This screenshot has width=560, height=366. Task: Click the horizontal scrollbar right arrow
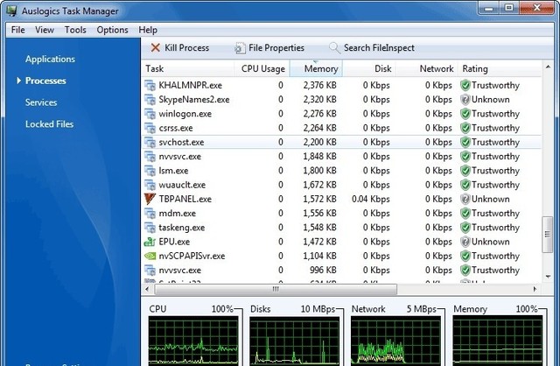(x=535, y=289)
